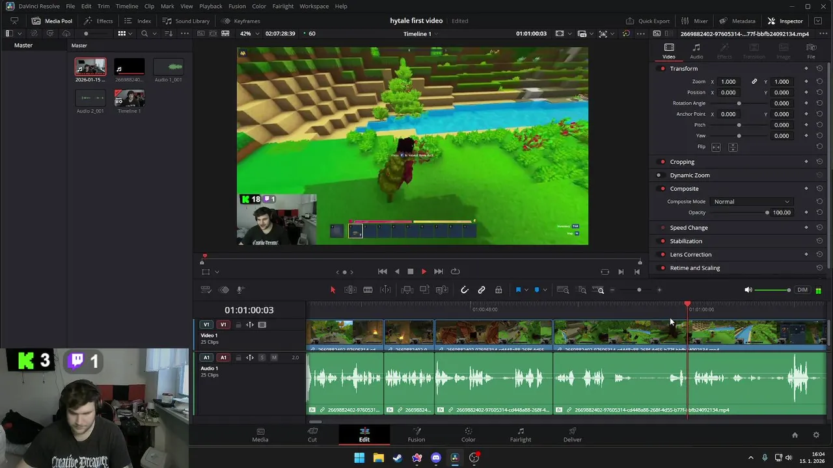Mute audio track A1 with M button
The height and width of the screenshot is (468, 833).
point(274,357)
